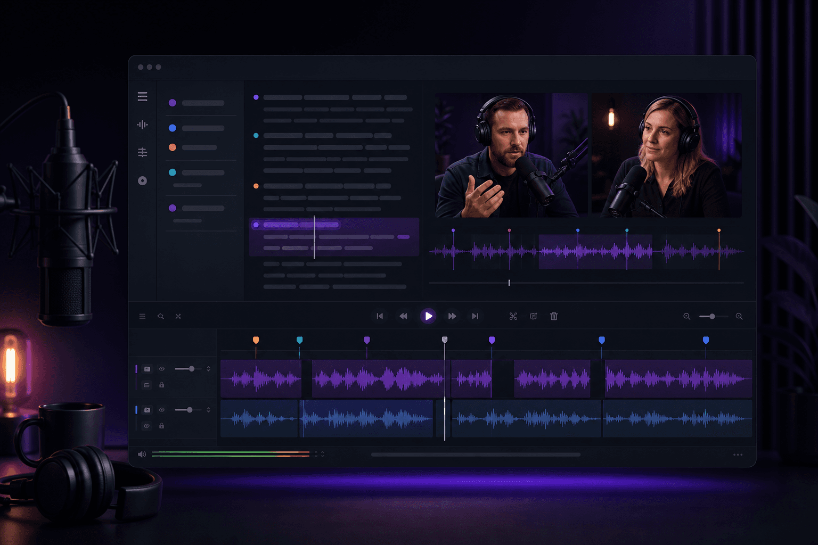Click the horizontal timeline scrollbar at the bottom
The image size is (818, 545).
[x=476, y=455]
